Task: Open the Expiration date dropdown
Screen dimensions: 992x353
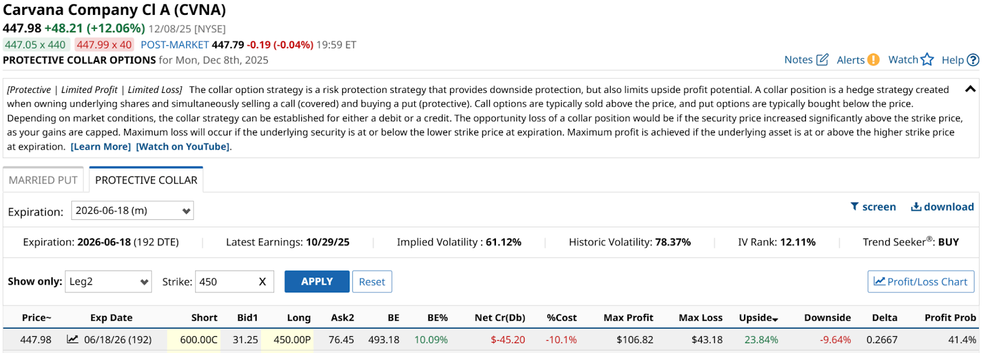Action: (132, 211)
